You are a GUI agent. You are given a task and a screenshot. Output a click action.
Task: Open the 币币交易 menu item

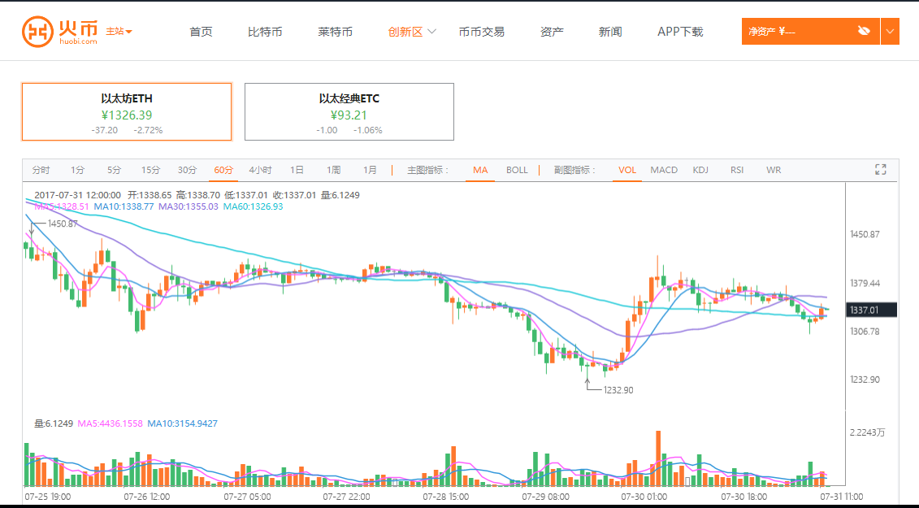[481, 32]
